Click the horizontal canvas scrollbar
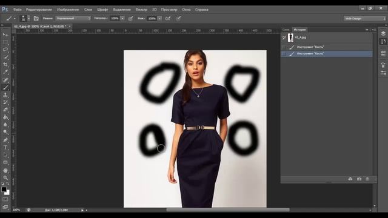Screen dimensions: 388x218 click(x=228, y=210)
